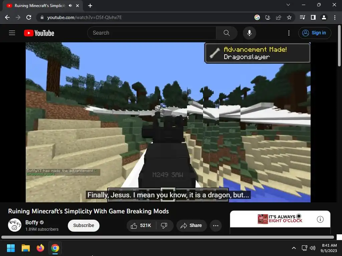Screen dimensions: 342x256
Task: Search with your voice microphone
Action: point(249,33)
